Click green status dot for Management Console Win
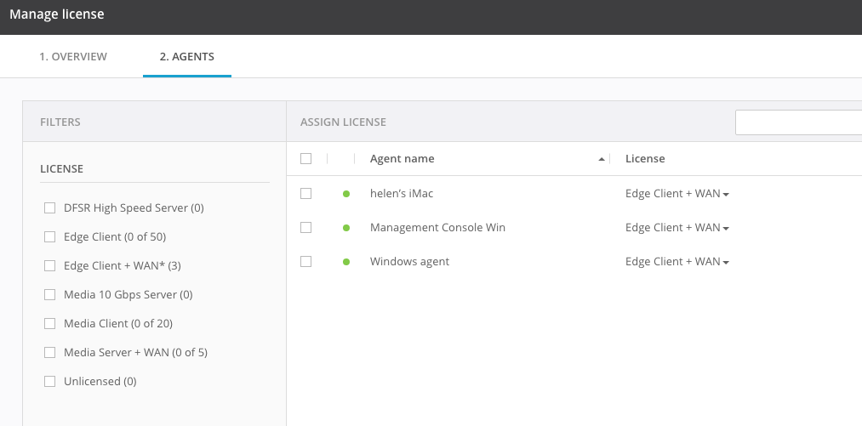 [x=346, y=228]
